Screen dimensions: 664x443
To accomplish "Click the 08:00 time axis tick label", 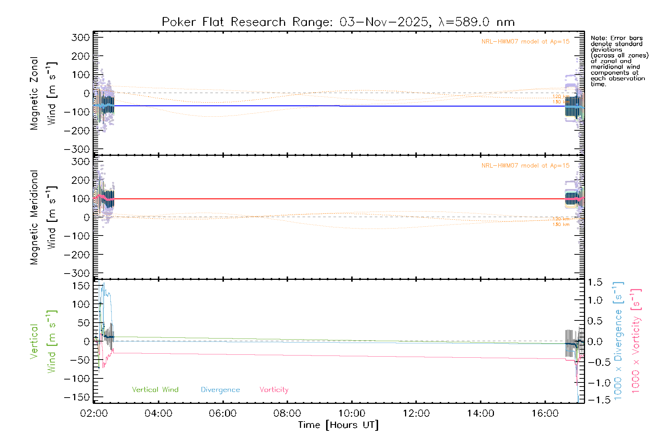I will click(x=287, y=413).
